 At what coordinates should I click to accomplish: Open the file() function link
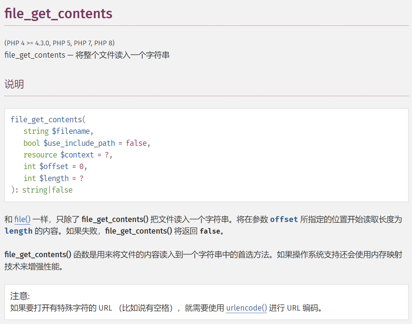tap(22, 220)
